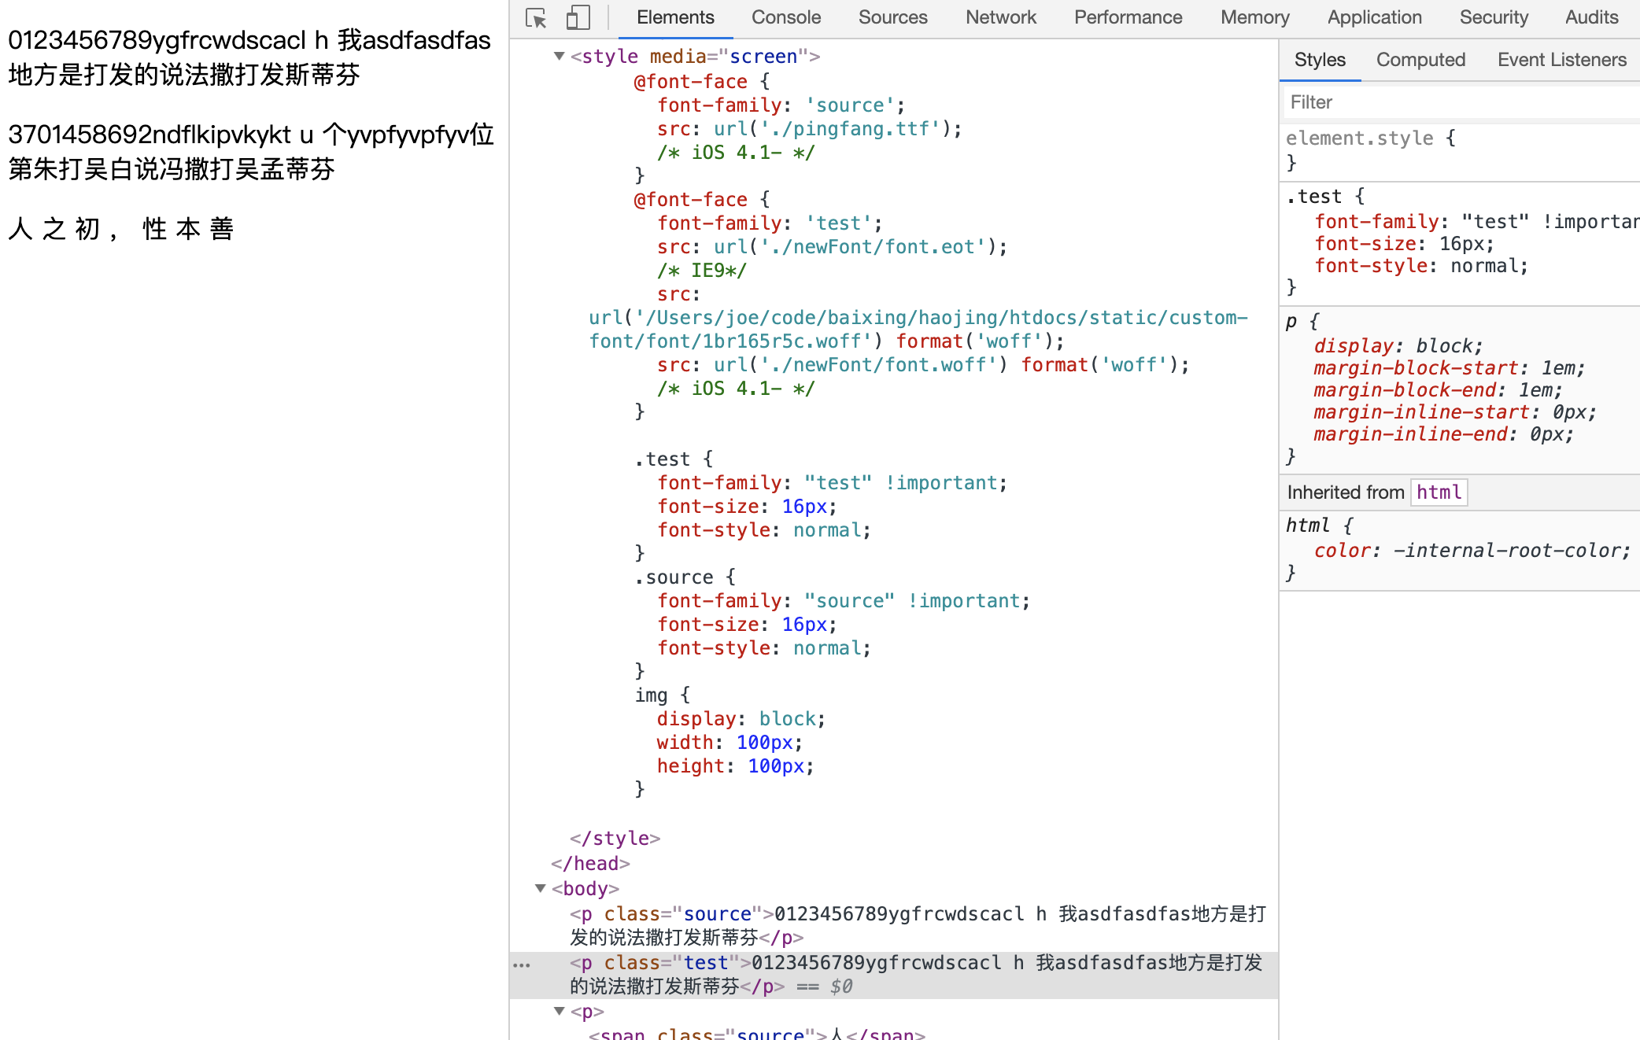Open the Application tab
The height and width of the screenshot is (1040, 1640).
(1374, 17)
